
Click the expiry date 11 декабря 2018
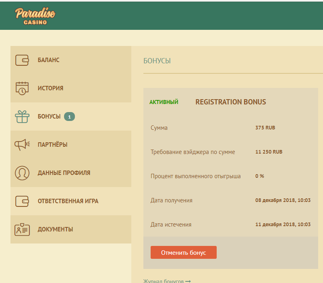coord(283,225)
